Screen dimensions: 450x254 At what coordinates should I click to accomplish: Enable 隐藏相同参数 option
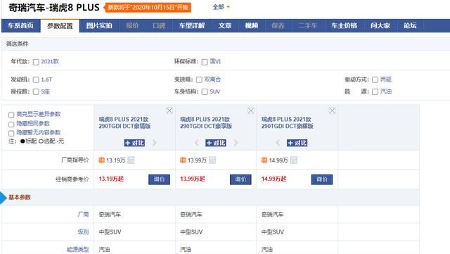click(x=11, y=125)
